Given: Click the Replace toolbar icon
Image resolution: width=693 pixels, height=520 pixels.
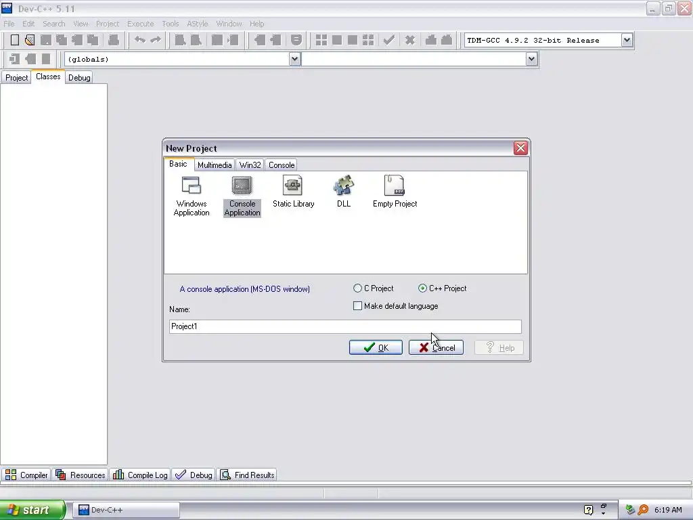Looking at the screenshot, I should tap(196, 40).
